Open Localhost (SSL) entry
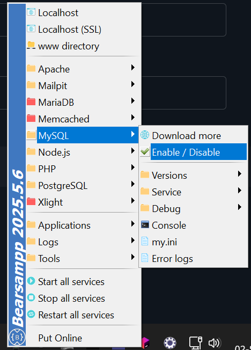251x350 pixels. tap(84, 29)
